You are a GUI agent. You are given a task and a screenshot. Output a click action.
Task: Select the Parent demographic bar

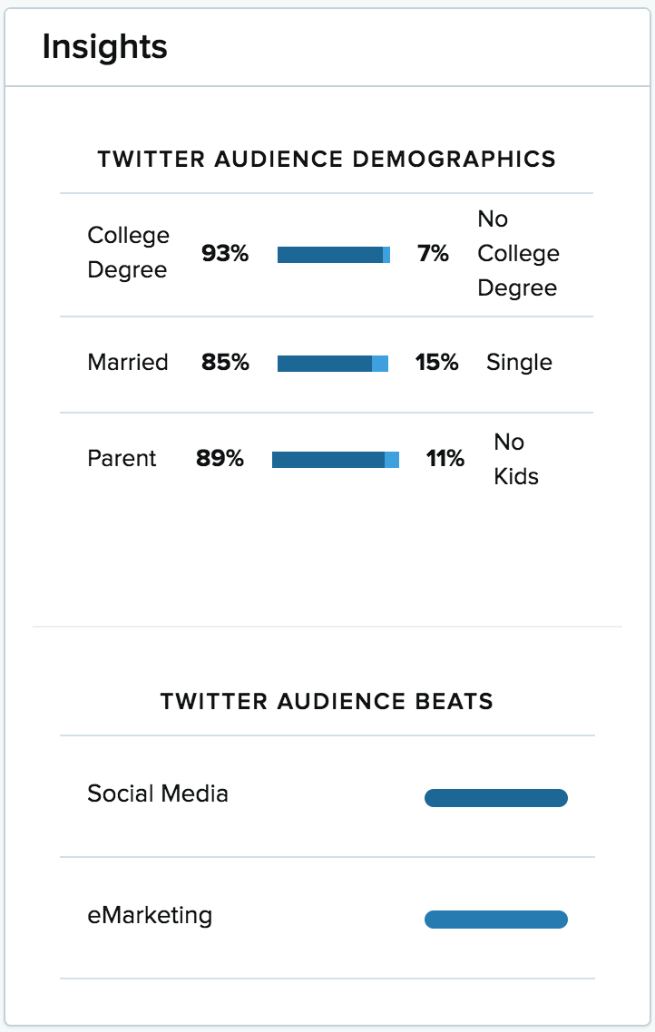(333, 458)
